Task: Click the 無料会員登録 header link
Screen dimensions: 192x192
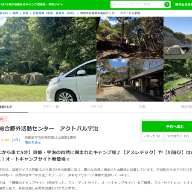Action: pyautogui.click(x=183, y=5)
